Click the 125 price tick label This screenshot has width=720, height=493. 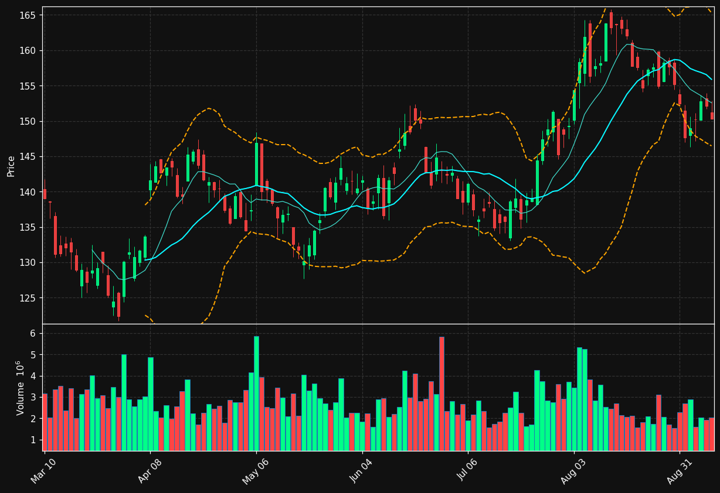[x=26, y=298]
